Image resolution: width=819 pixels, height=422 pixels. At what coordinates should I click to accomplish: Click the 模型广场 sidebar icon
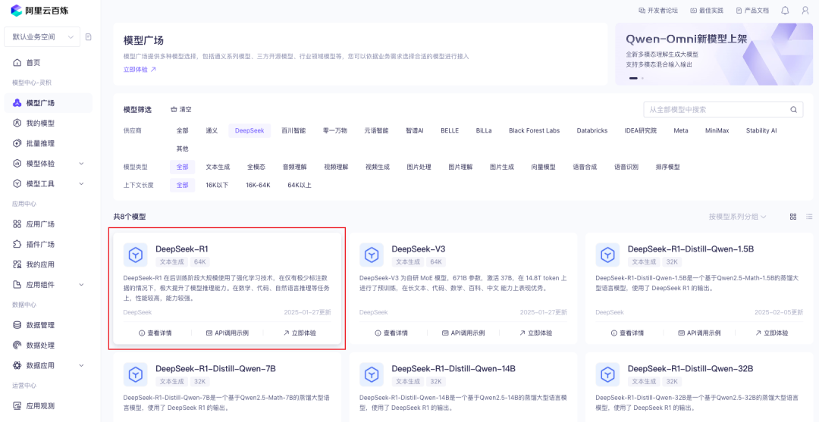tap(17, 103)
